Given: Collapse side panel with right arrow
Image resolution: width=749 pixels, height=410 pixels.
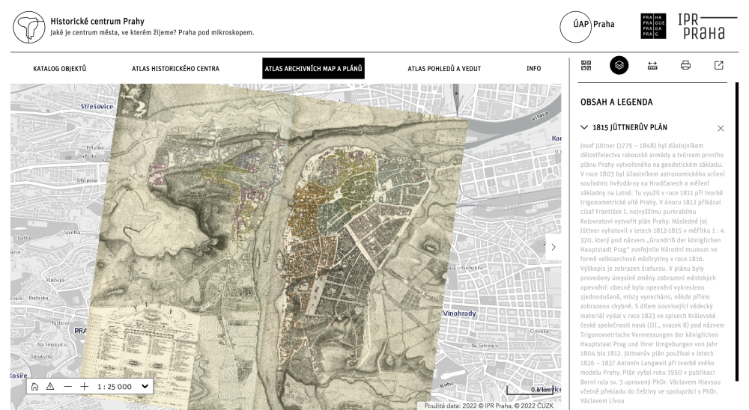Looking at the screenshot, I should [554, 247].
